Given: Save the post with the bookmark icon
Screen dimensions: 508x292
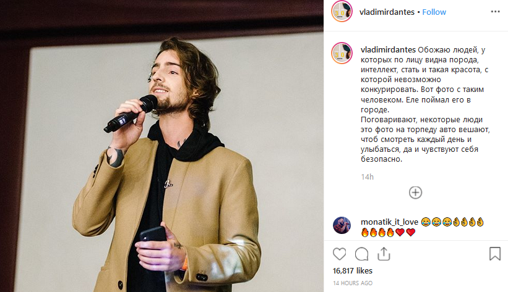Looking at the screenshot, I should 495,254.
